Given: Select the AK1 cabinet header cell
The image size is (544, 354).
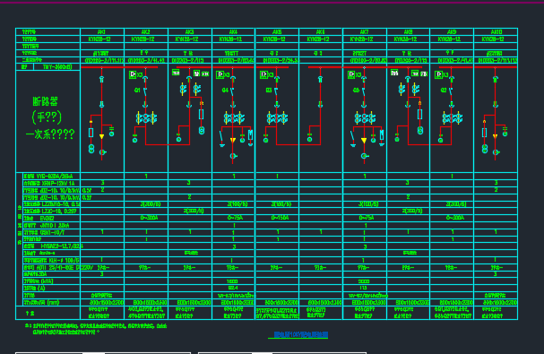Looking at the screenshot, I should (102, 32).
